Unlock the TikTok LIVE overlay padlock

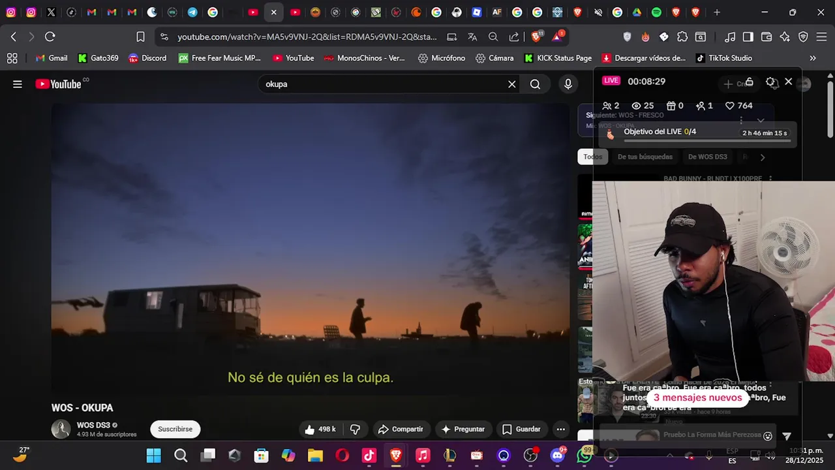tap(750, 82)
